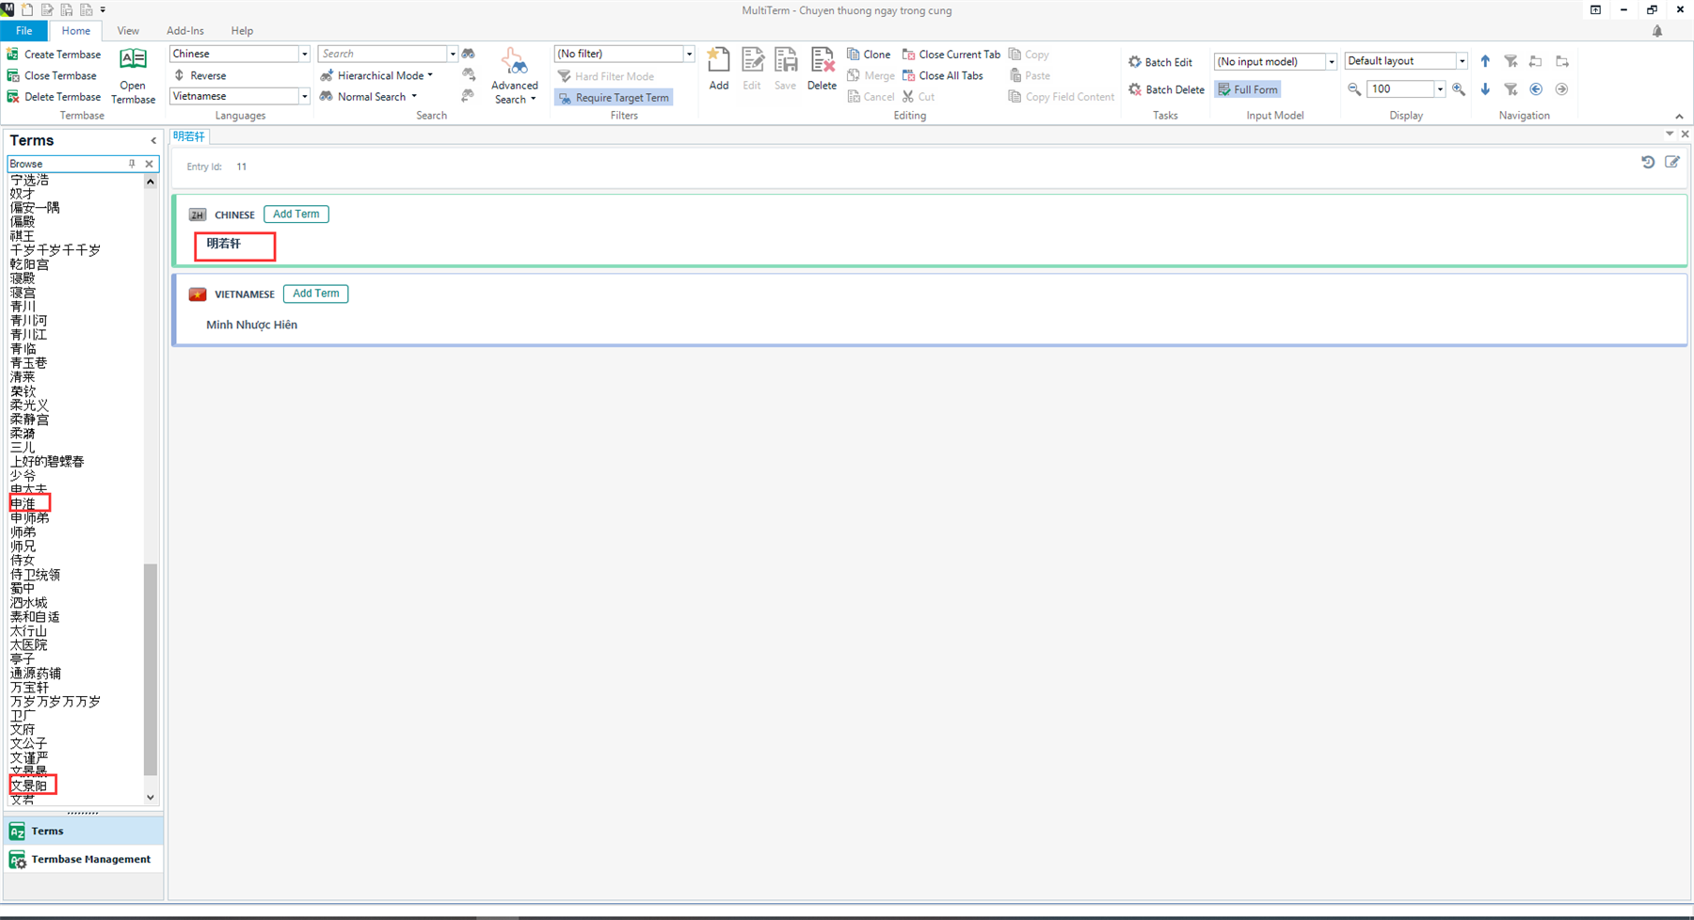
Task: Click edit pencil icon in entry pane
Action: (1672, 162)
